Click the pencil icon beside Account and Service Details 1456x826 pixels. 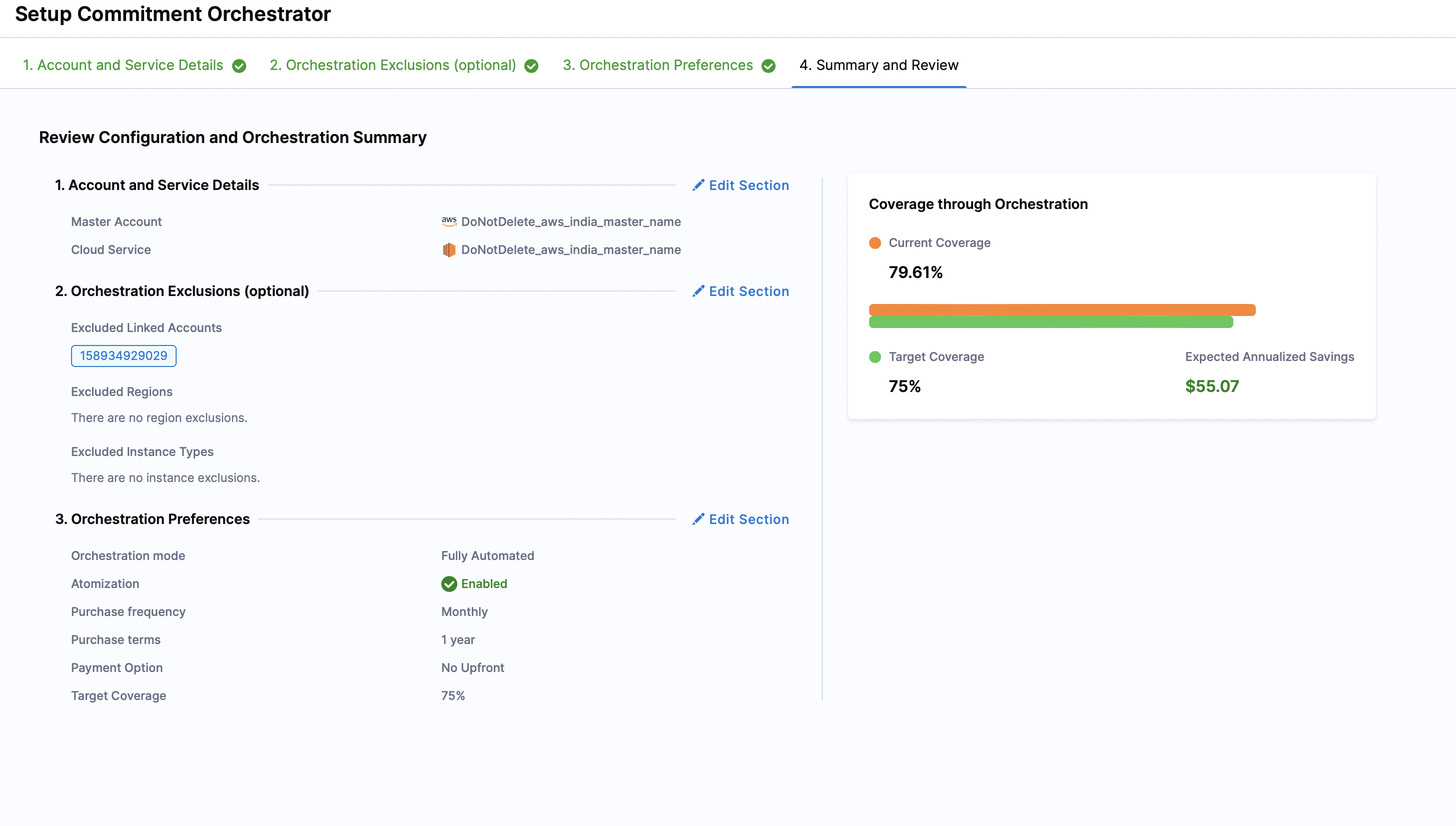[698, 185]
